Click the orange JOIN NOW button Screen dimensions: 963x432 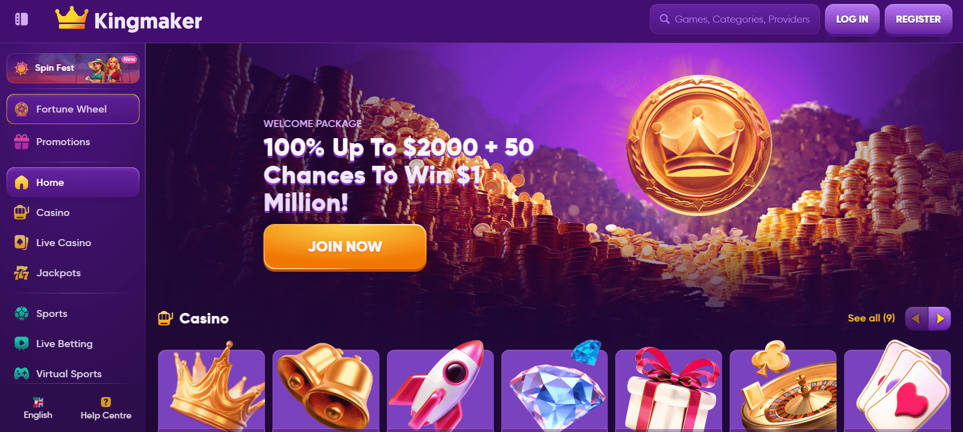tap(345, 247)
